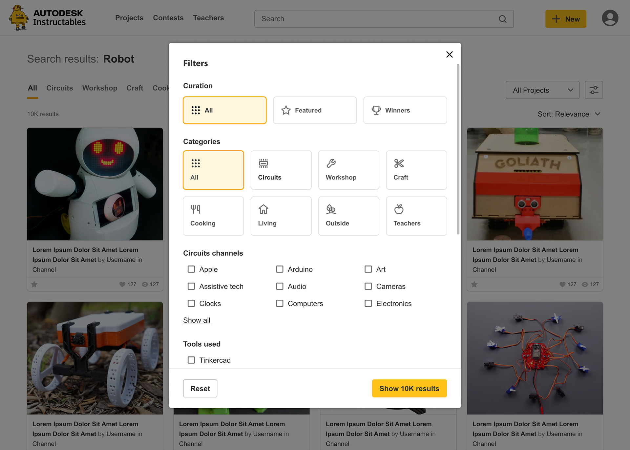Switch to the All results tab
Viewport: 630px width, 450px height.
pos(32,88)
